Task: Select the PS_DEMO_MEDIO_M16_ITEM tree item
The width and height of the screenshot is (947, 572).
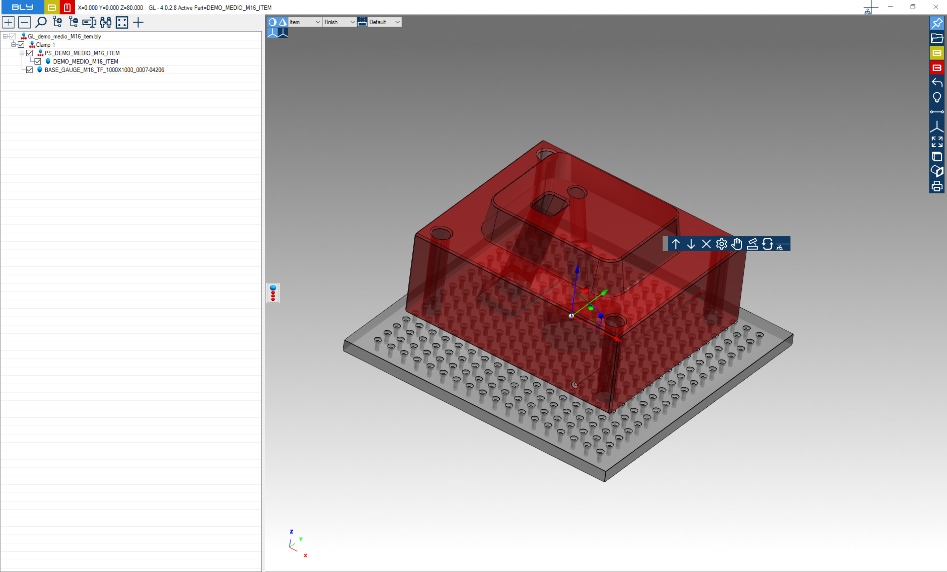Action: click(82, 53)
